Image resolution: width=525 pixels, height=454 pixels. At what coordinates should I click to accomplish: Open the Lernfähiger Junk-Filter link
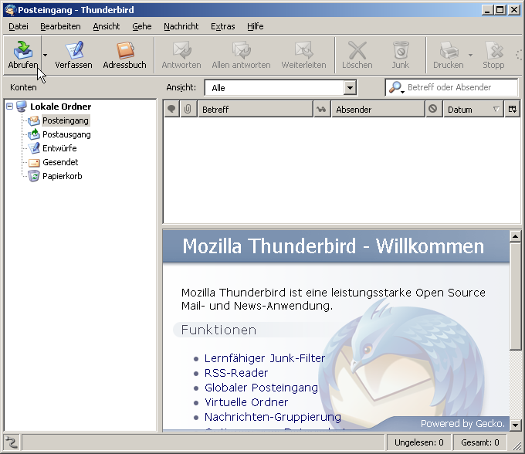coord(265,358)
